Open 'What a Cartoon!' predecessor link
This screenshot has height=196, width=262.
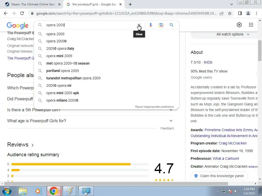tap(226, 158)
